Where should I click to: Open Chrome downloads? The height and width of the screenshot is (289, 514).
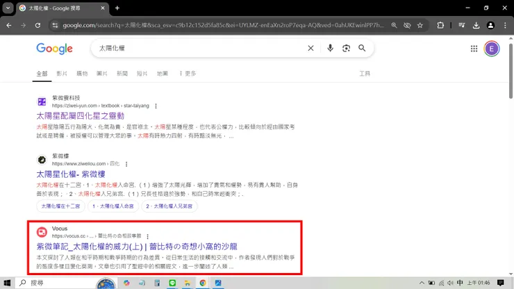[476, 25]
